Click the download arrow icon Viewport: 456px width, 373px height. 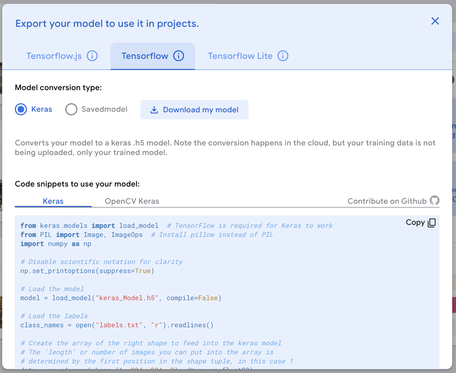154,110
